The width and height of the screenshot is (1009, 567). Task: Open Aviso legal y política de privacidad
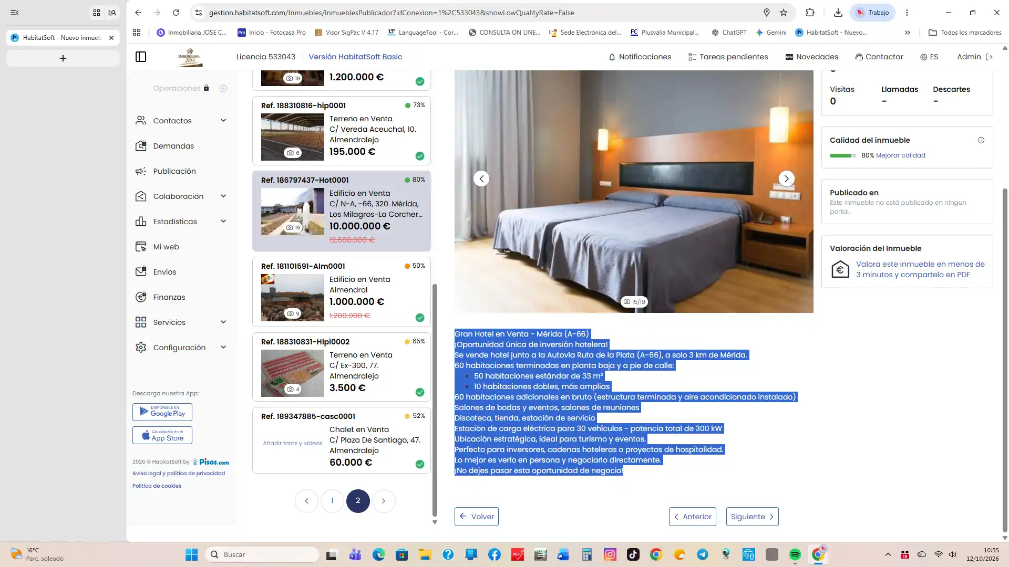point(179,474)
